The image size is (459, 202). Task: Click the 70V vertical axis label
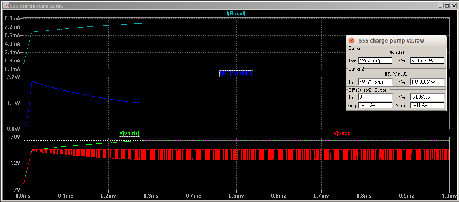pos(15,137)
